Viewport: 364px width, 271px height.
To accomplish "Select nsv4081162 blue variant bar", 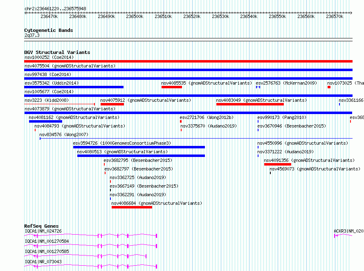I will coord(45,121).
